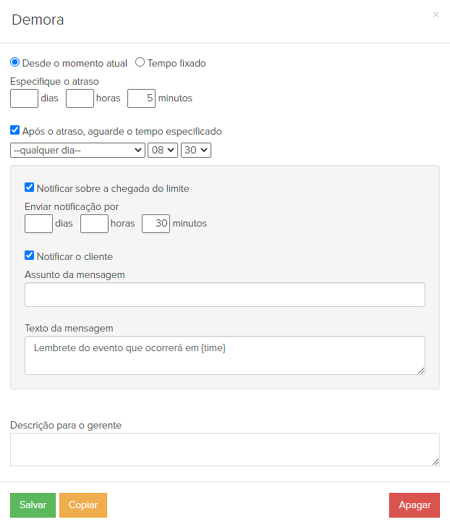Viewport: 450px width, 527px height.
Task: Click the delay 'dias' input field
Action: pyautogui.click(x=24, y=98)
